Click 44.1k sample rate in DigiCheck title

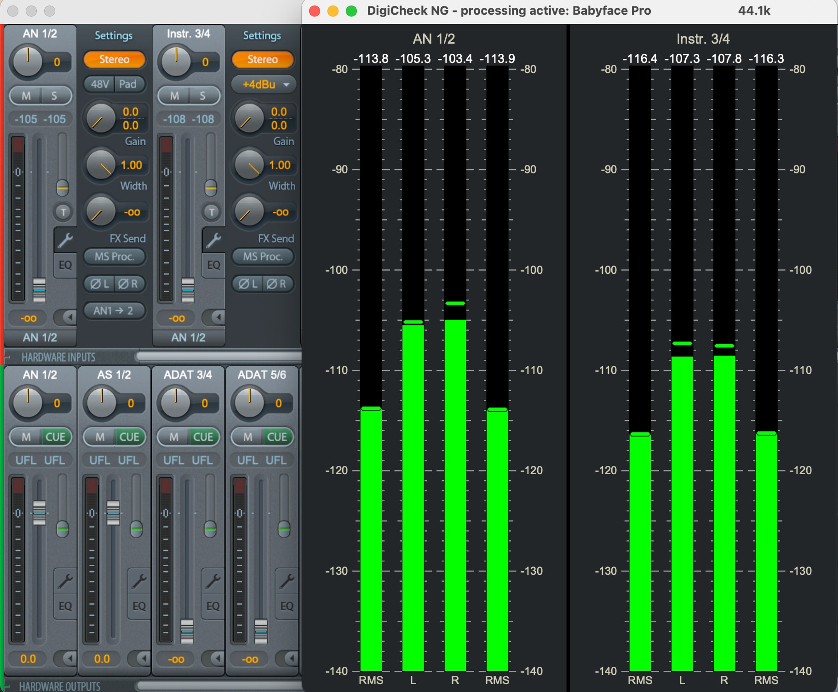click(x=754, y=11)
